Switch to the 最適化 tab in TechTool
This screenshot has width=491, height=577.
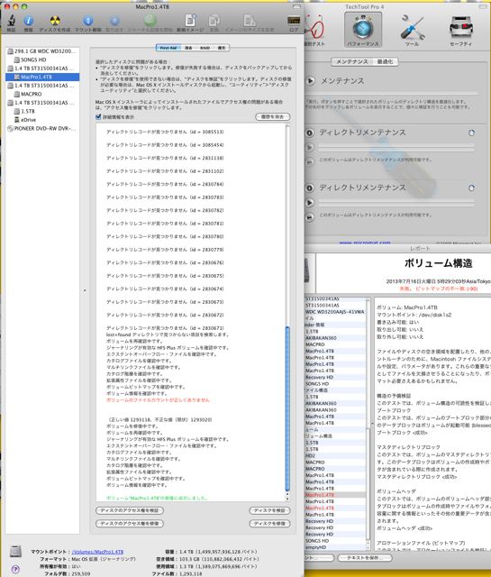coord(385,61)
